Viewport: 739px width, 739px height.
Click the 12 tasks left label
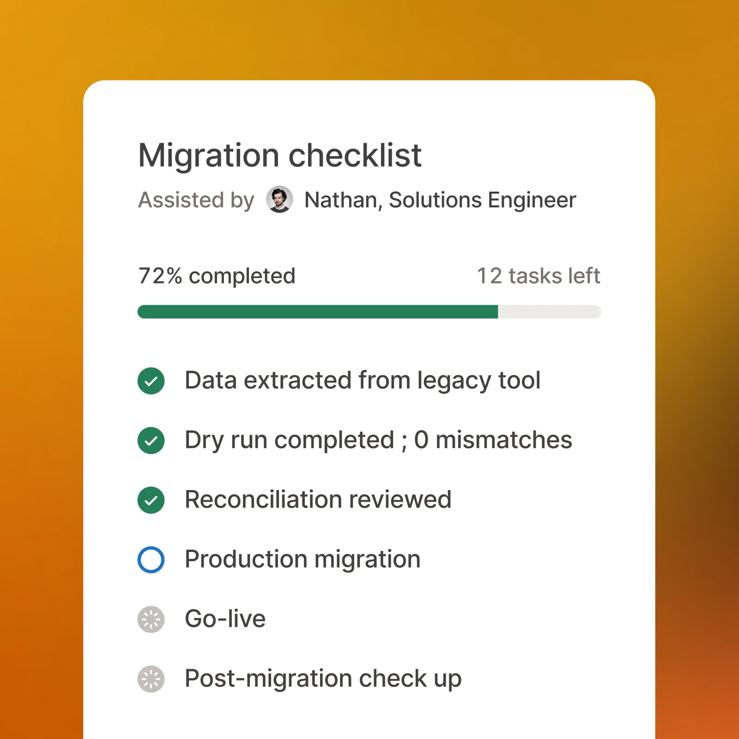point(539,276)
